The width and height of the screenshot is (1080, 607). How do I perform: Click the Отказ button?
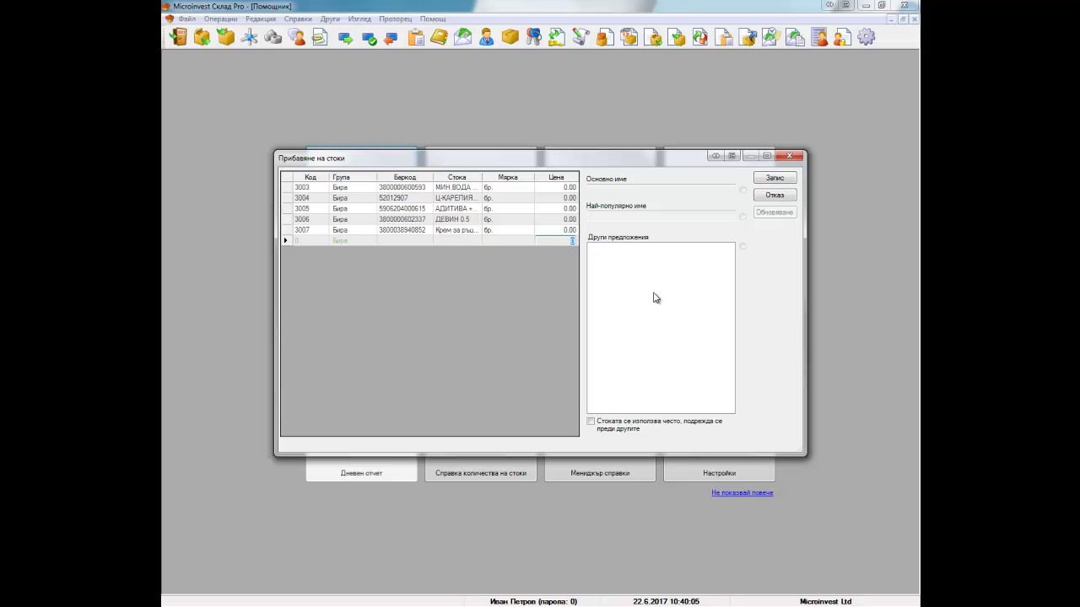(x=775, y=195)
